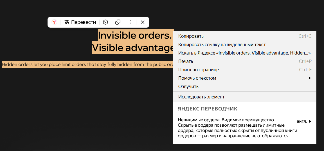Click the Перевести translate button
324x151 pixels.
80,22
